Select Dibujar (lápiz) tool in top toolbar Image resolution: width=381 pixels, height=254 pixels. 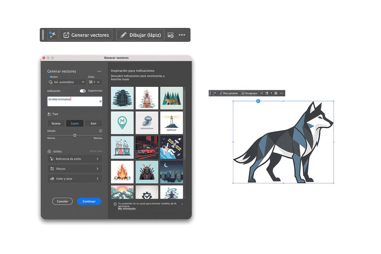(140, 35)
